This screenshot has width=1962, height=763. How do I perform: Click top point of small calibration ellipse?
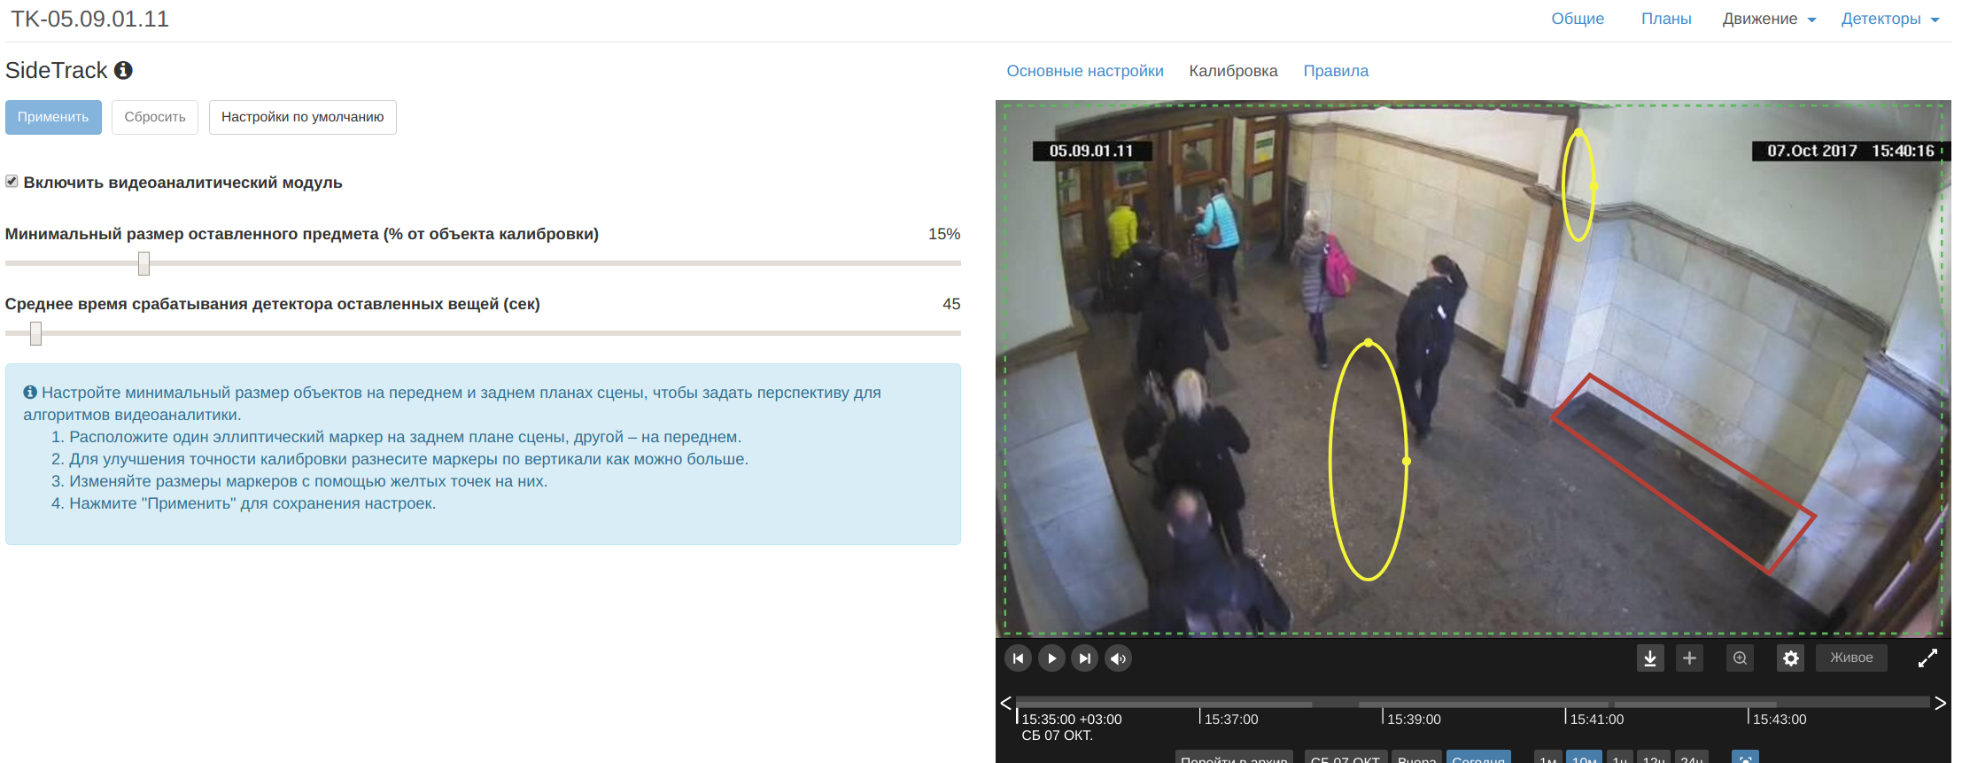coord(1578,133)
